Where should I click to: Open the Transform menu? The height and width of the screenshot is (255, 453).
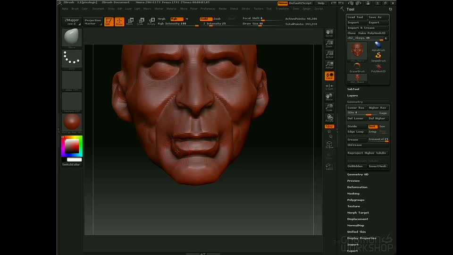click(282, 8)
